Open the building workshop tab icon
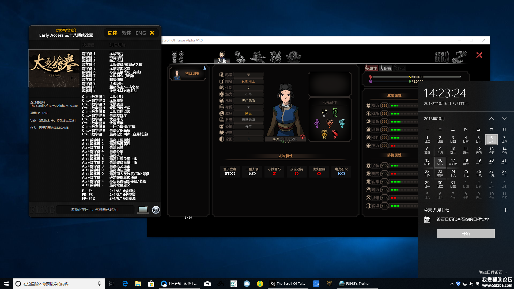The width and height of the screenshot is (514, 289). click(258, 57)
